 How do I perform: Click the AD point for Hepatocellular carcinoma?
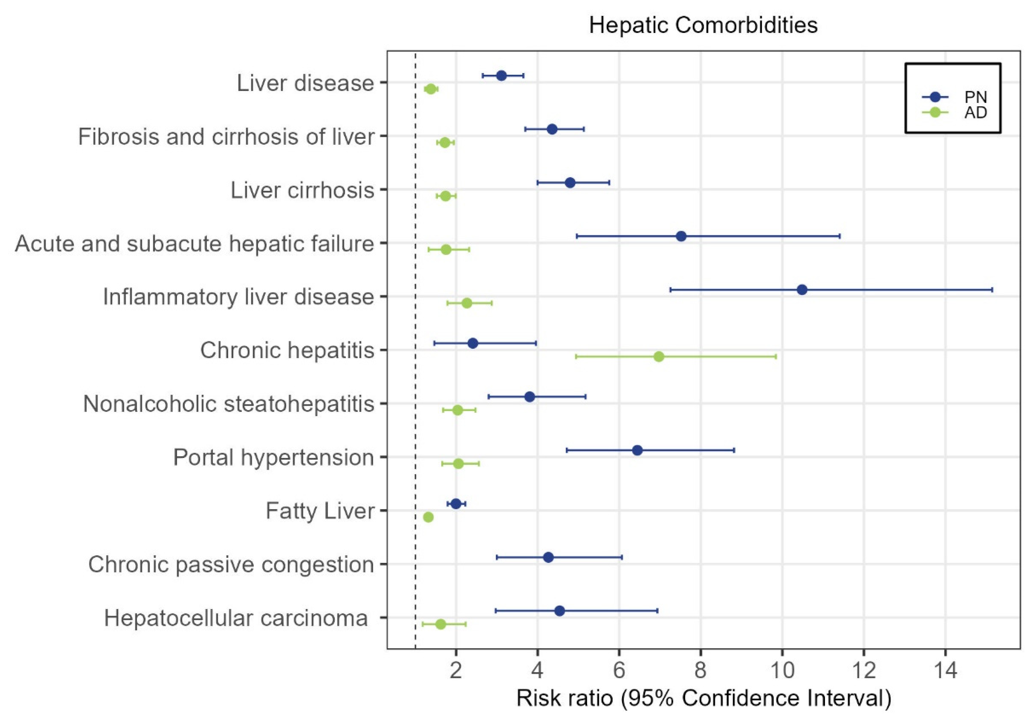tap(441, 624)
